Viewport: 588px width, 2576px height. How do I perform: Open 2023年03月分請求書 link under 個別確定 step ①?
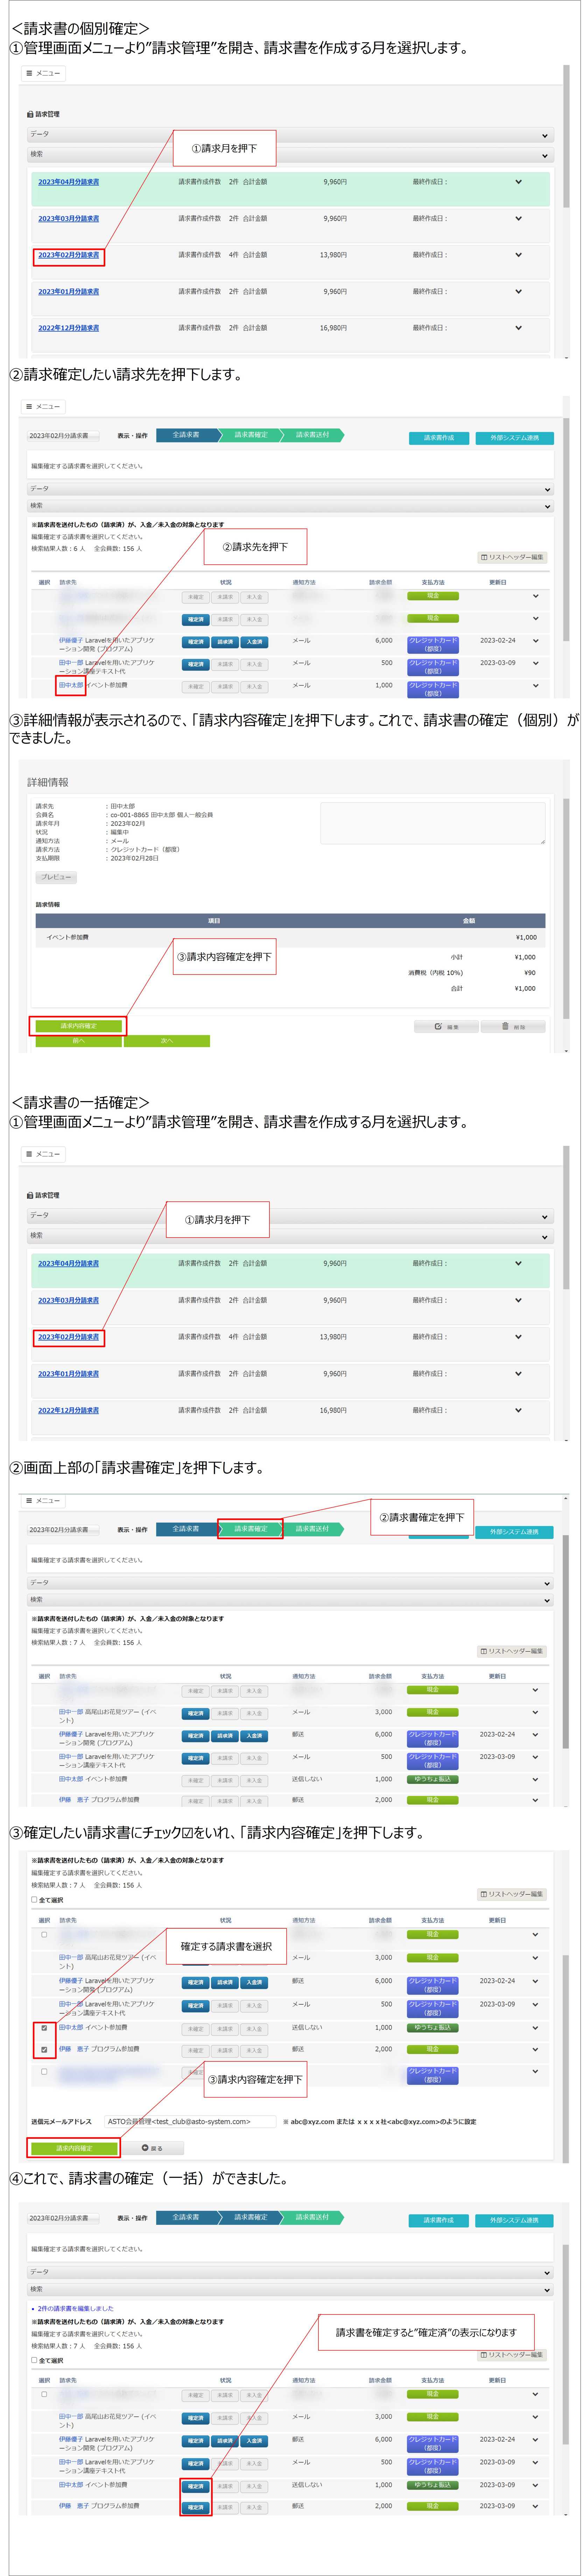point(69,218)
